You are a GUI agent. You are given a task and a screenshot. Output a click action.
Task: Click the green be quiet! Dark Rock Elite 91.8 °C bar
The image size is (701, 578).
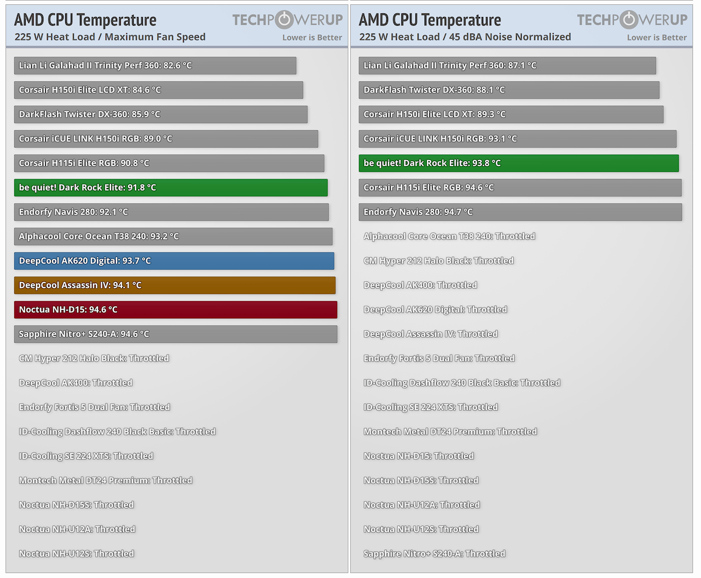click(x=171, y=187)
